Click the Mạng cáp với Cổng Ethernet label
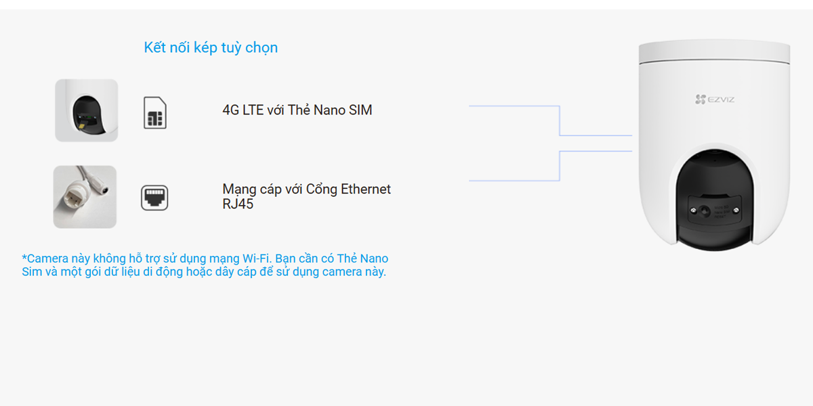The width and height of the screenshot is (813, 406). pos(307,189)
